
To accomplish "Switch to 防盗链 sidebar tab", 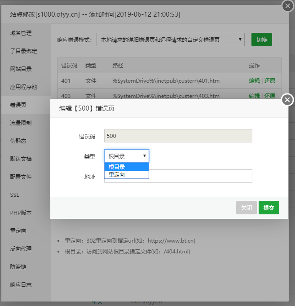I will 26,266.
